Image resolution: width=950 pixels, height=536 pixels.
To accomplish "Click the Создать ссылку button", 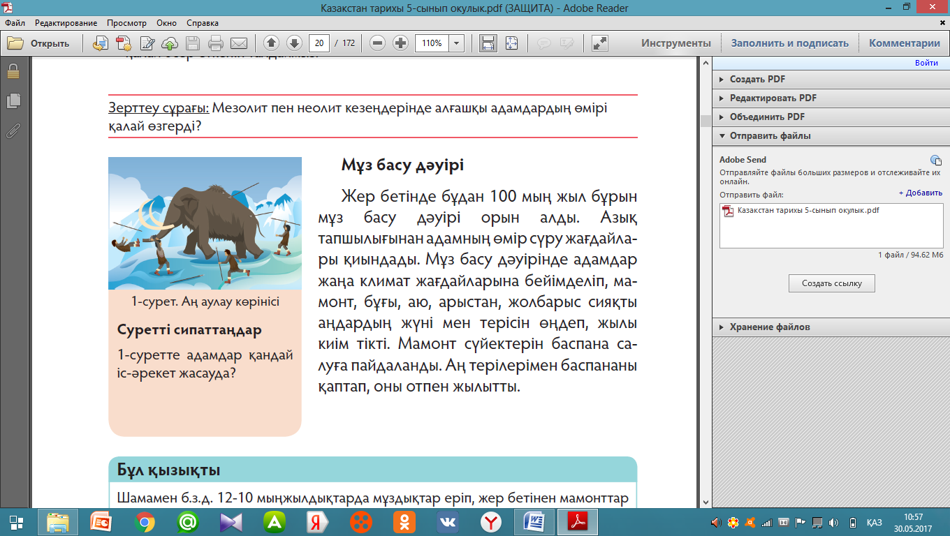I will click(831, 283).
